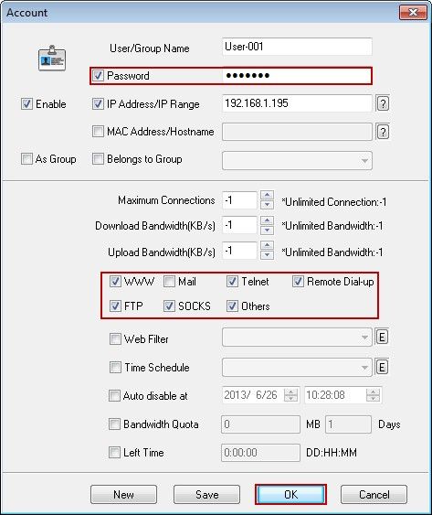Edit Time Schedule with E button

pos(382,367)
